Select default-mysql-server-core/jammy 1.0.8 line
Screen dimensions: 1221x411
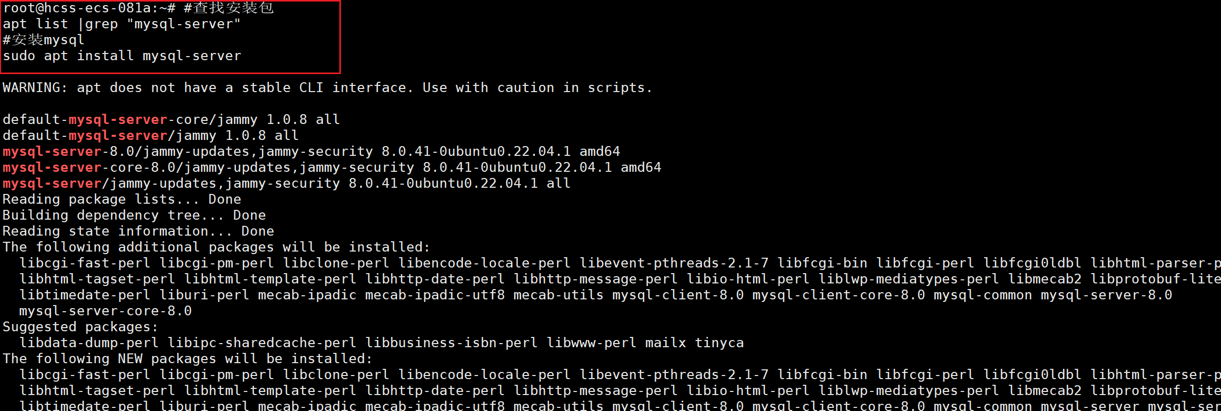171,120
